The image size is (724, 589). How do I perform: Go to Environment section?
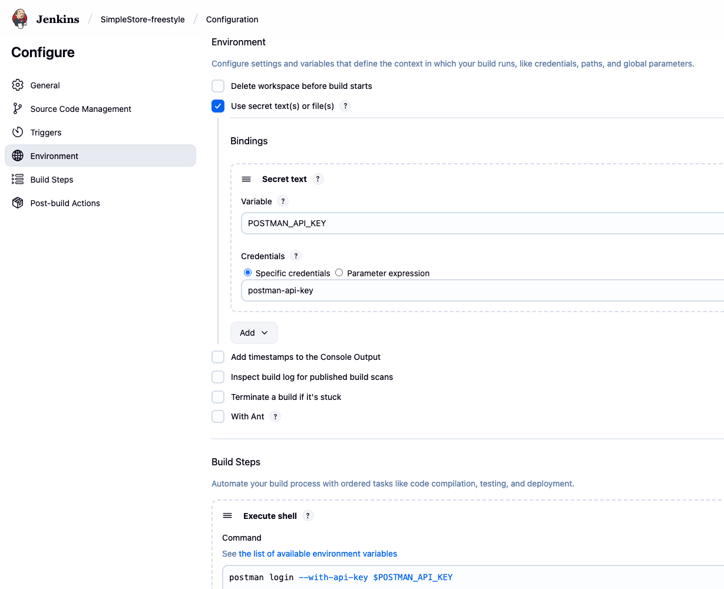point(100,155)
